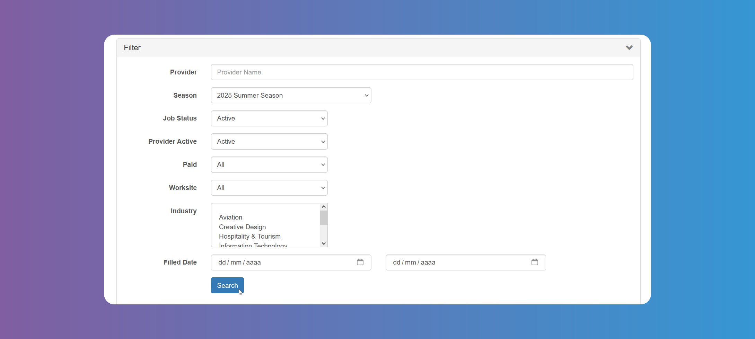755x339 pixels.
Task: Select Aviation in the Industry list
Action: pos(230,217)
